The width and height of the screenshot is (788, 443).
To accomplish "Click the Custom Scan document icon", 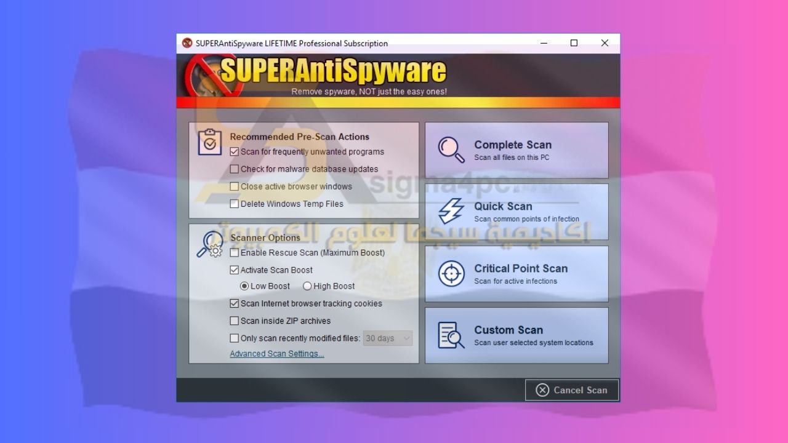I will (x=451, y=335).
